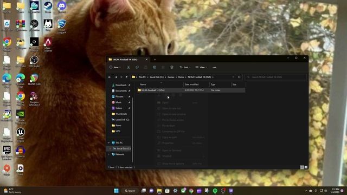The width and height of the screenshot is (347, 195).
Task: Open Documents in the navigation pane
Action: point(121,91)
